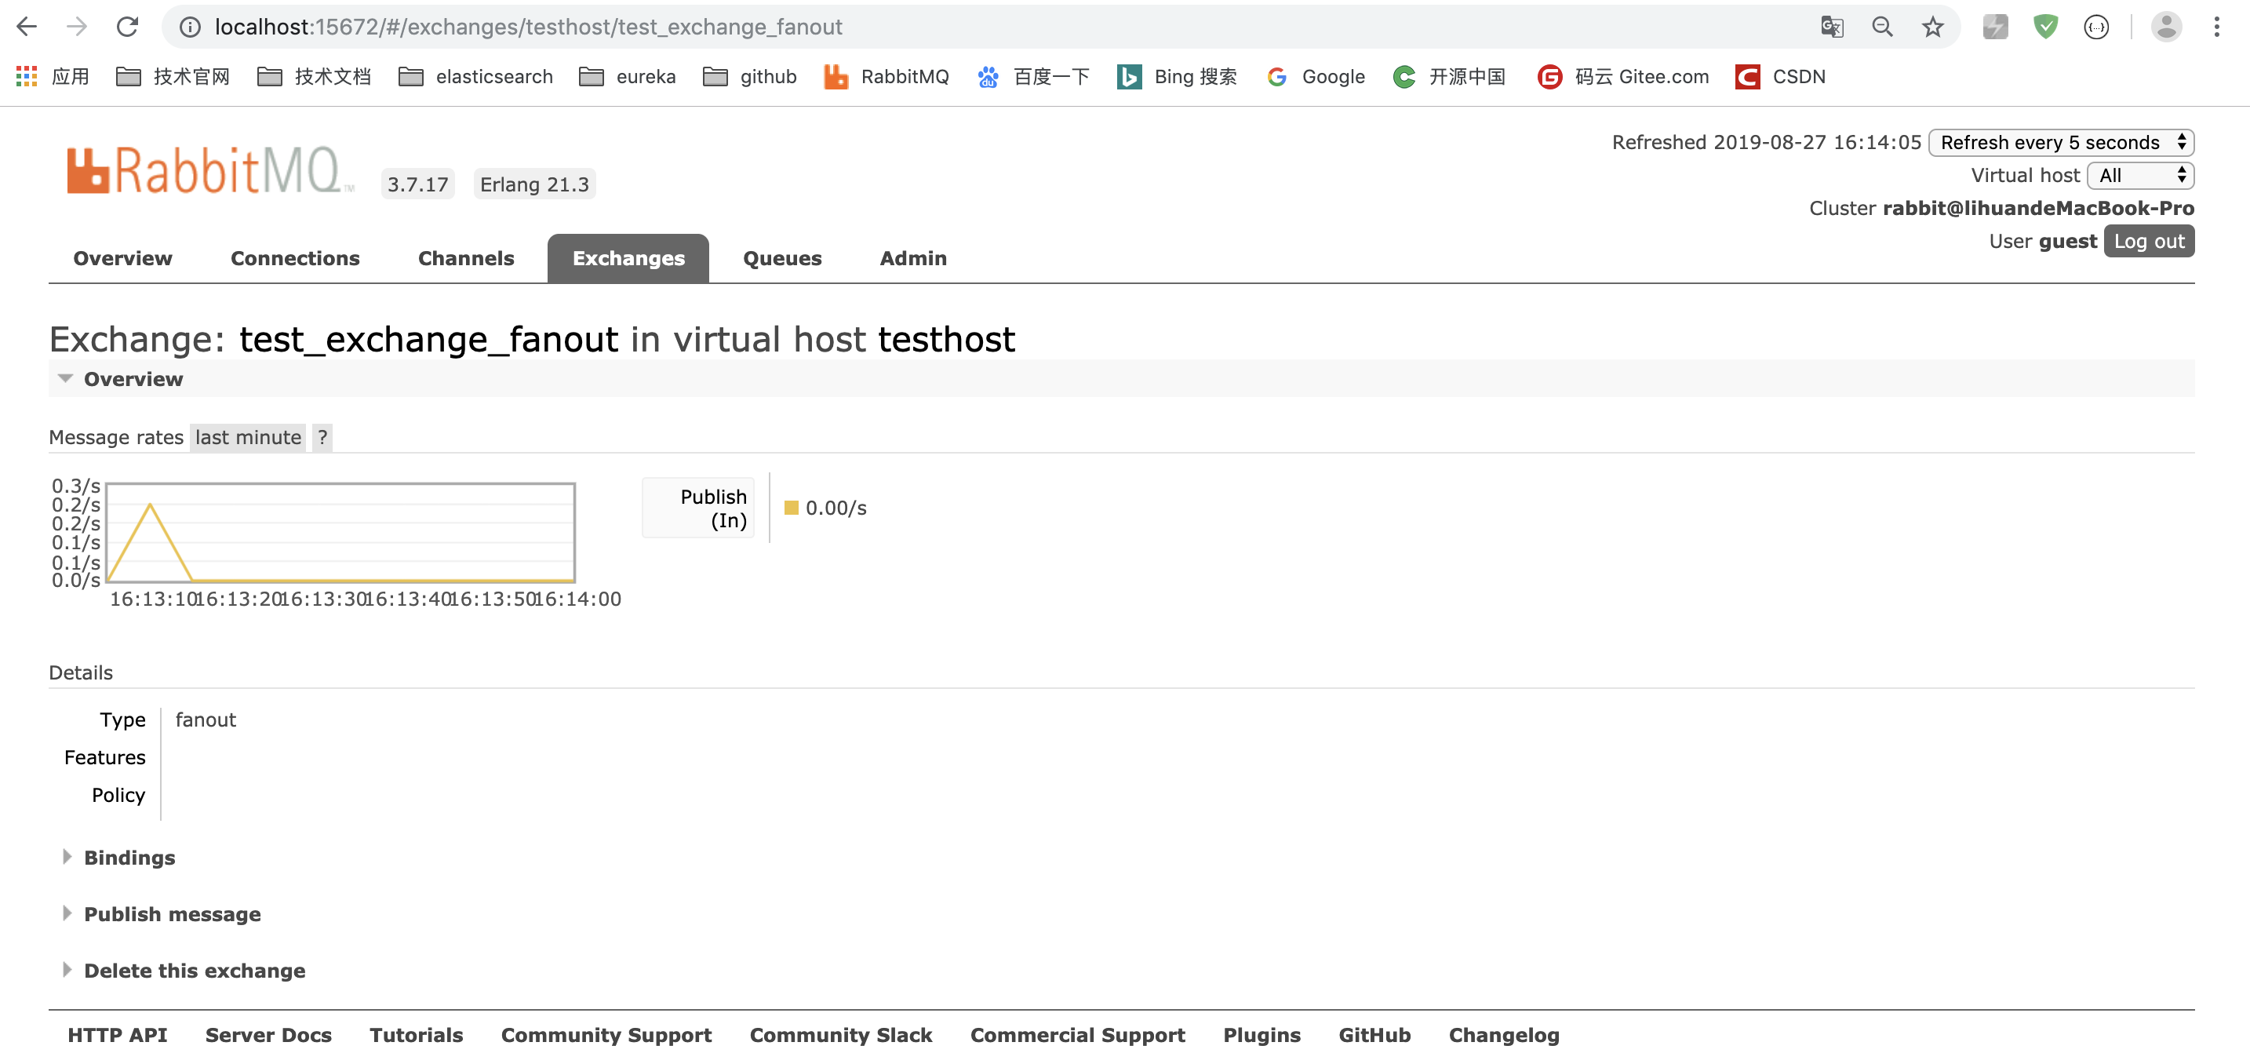Open the HTTP API link

[x=117, y=1035]
